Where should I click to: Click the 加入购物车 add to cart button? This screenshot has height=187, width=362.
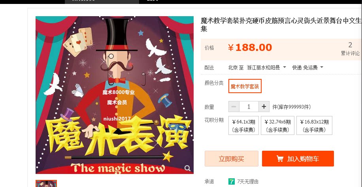point(298,159)
